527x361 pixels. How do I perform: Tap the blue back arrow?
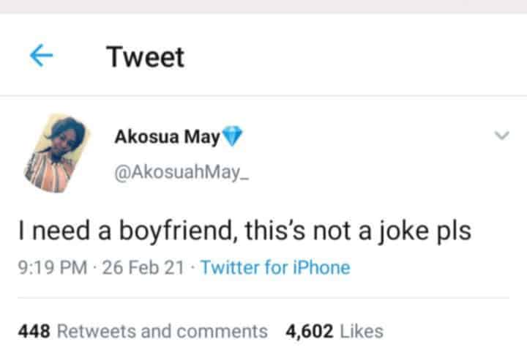pyautogui.click(x=42, y=56)
